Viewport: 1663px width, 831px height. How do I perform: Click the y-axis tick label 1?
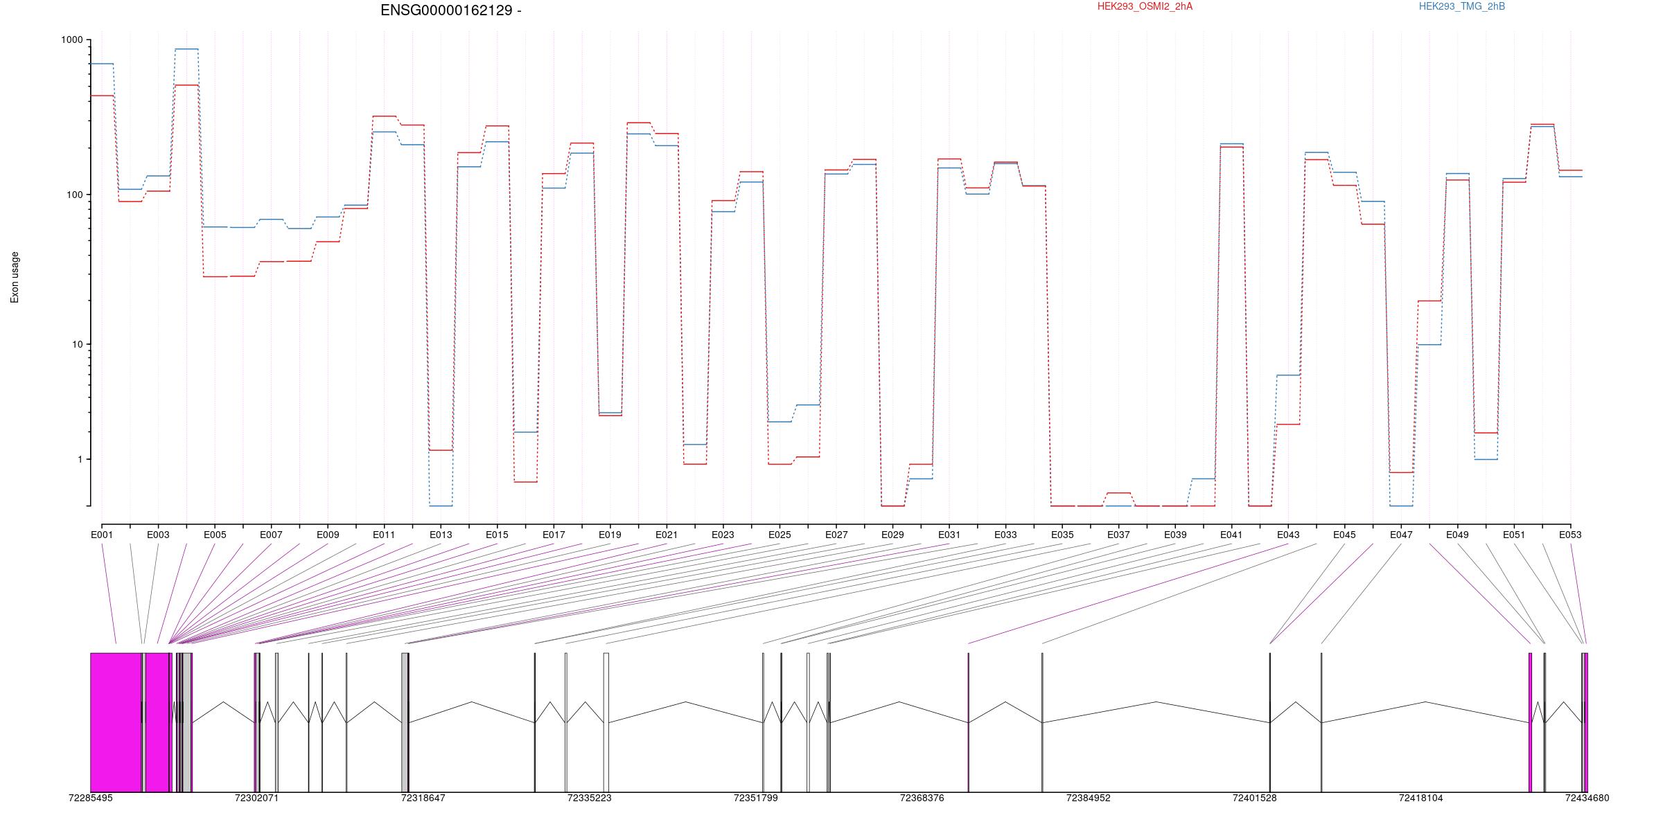pyautogui.click(x=80, y=459)
